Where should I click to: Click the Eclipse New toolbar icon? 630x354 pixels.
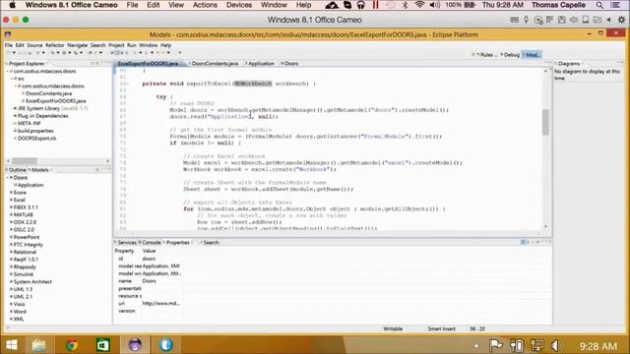click(9, 52)
